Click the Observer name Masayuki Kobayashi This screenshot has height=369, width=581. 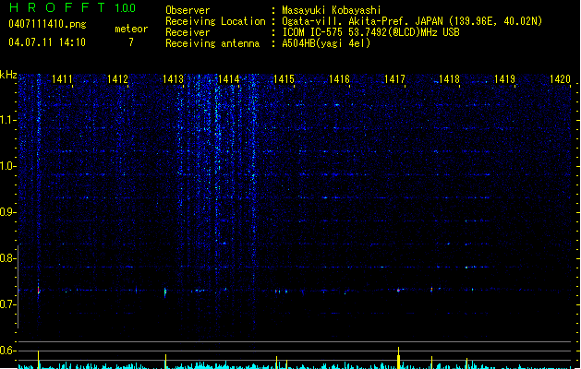coord(332,10)
